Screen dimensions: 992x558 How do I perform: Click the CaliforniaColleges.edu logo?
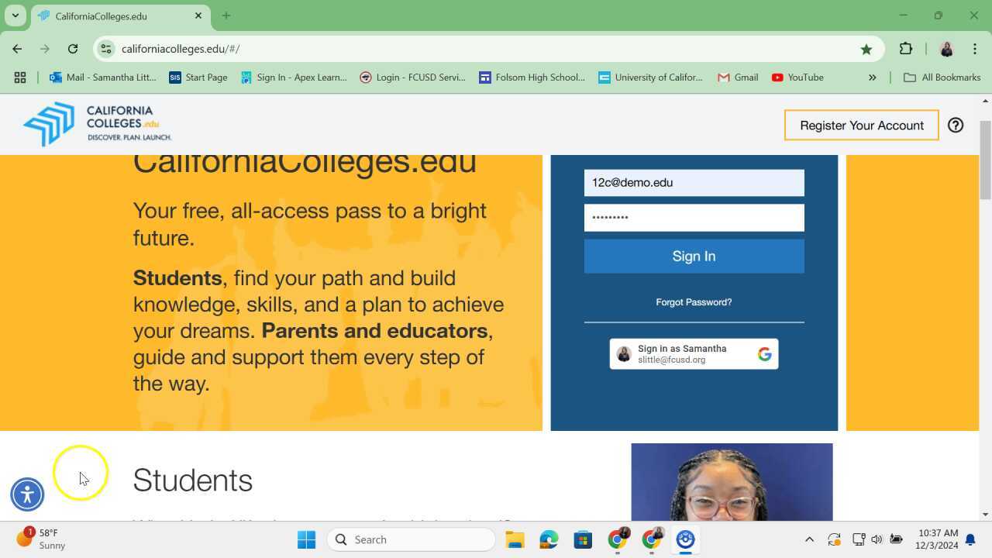[x=98, y=124]
